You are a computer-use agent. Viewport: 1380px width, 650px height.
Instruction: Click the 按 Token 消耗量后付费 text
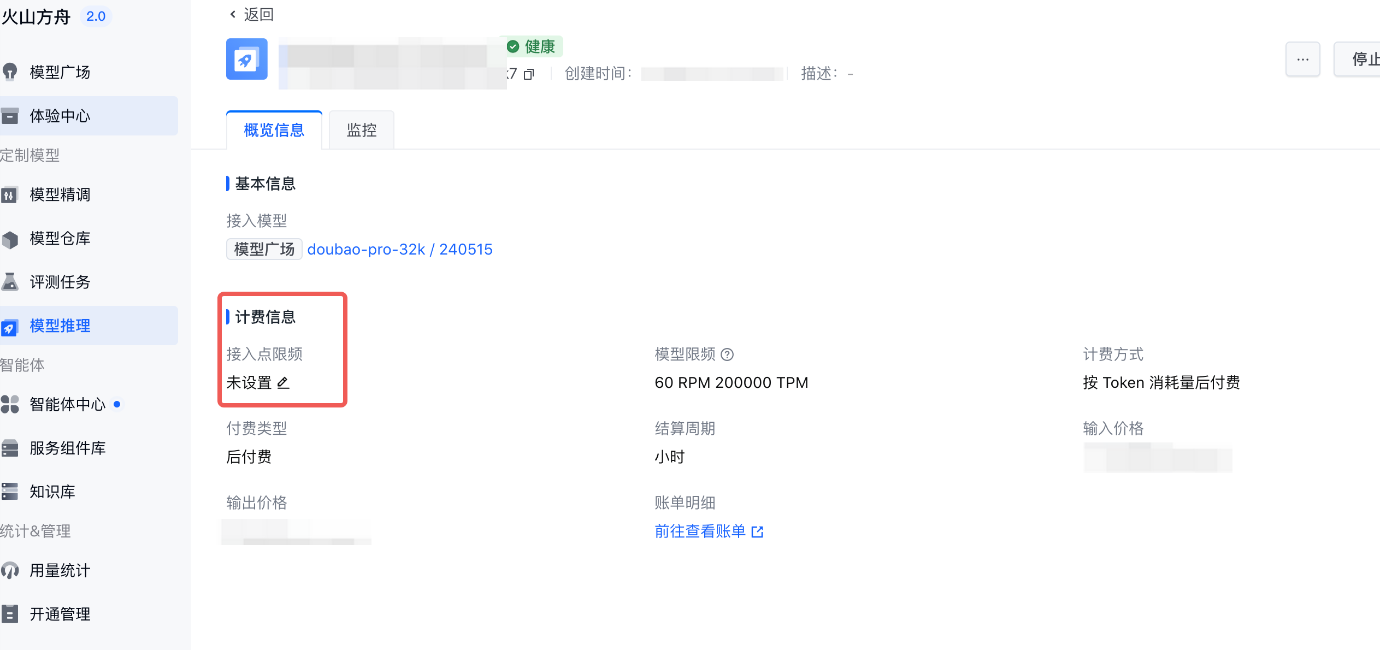pos(1161,383)
